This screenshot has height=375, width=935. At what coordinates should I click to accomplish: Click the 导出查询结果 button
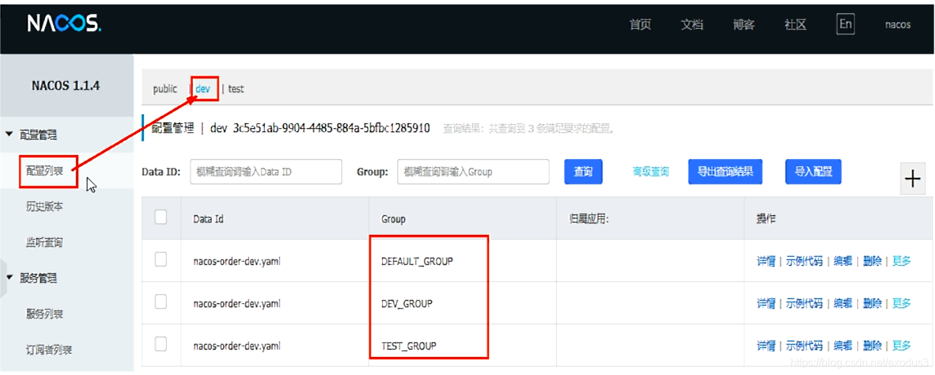tap(725, 172)
